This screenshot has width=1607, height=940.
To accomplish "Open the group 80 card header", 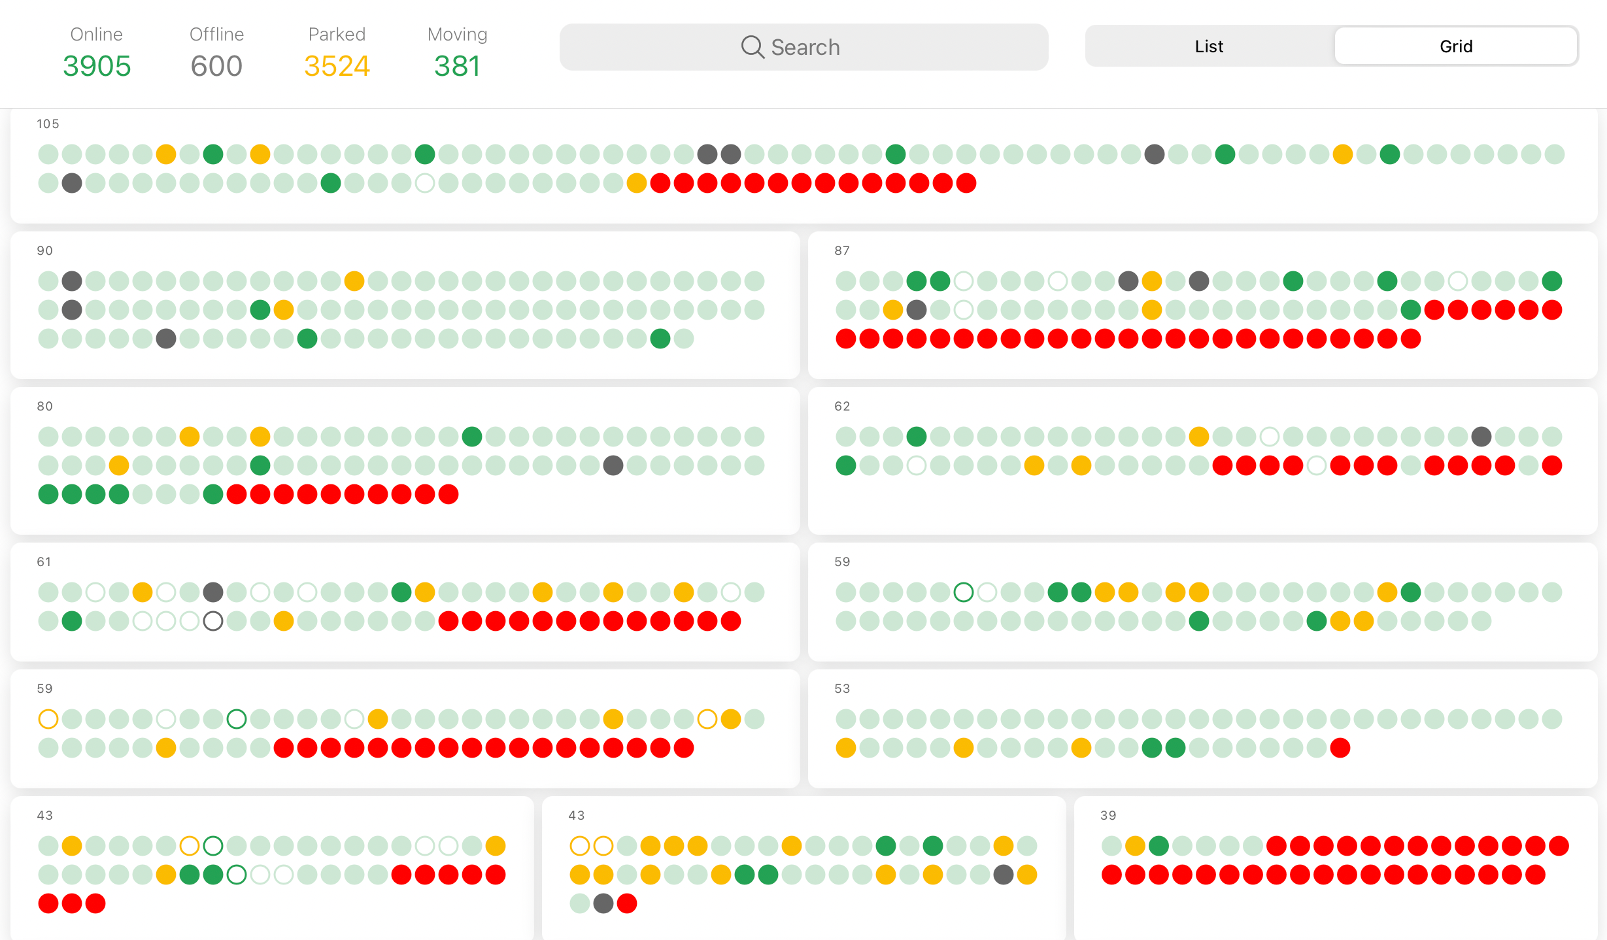I will click(44, 407).
